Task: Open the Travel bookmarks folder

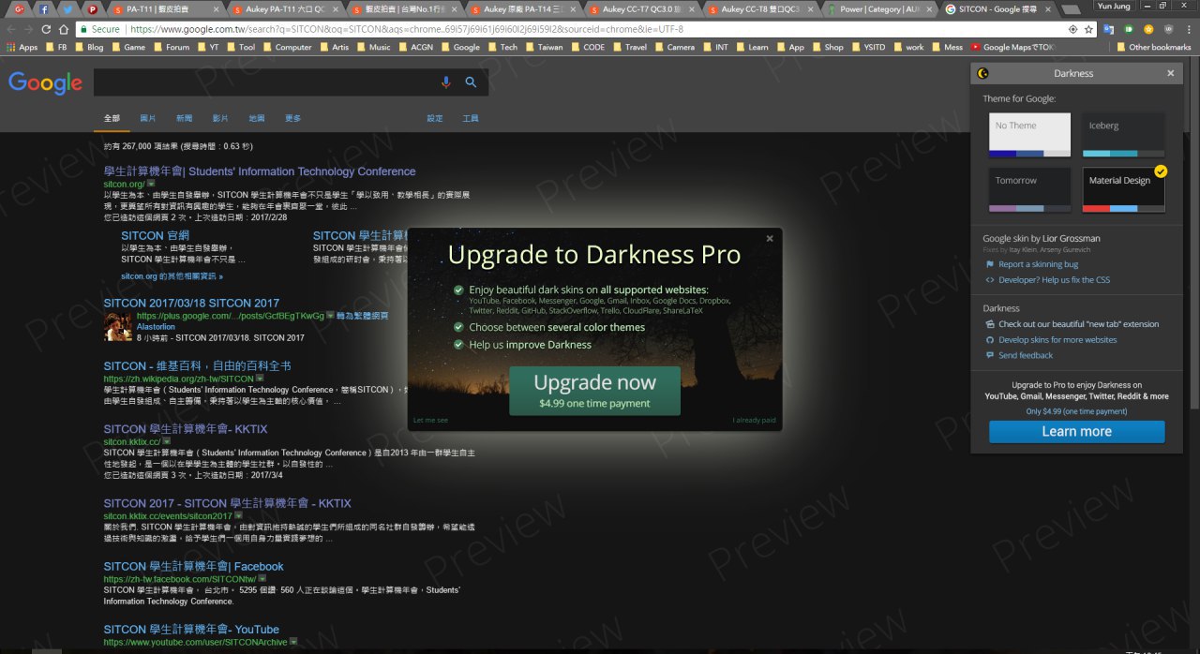Action: point(630,47)
